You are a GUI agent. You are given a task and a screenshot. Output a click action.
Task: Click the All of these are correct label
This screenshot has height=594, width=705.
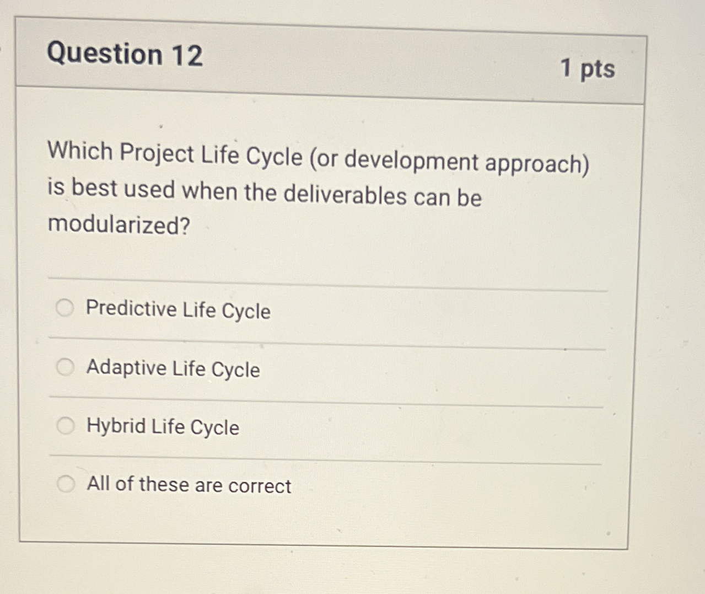coord(189,485)
